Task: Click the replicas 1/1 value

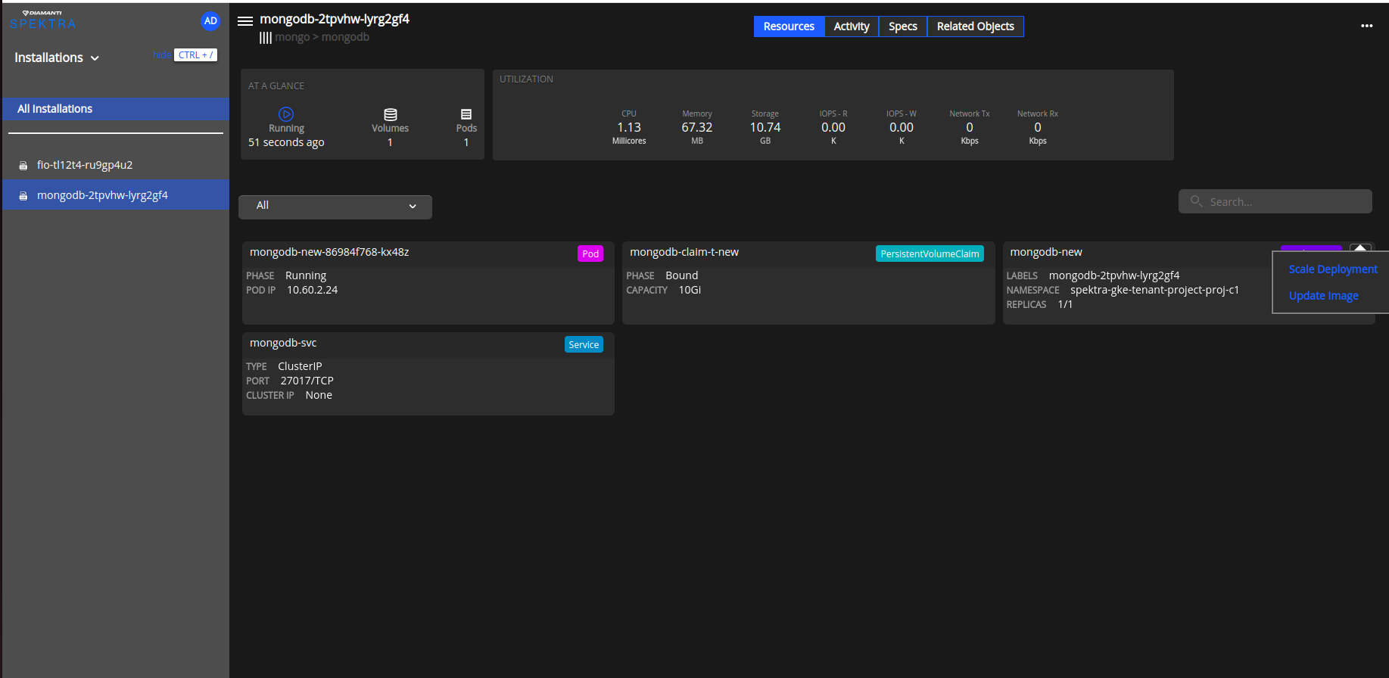Action: [1065, 304]
